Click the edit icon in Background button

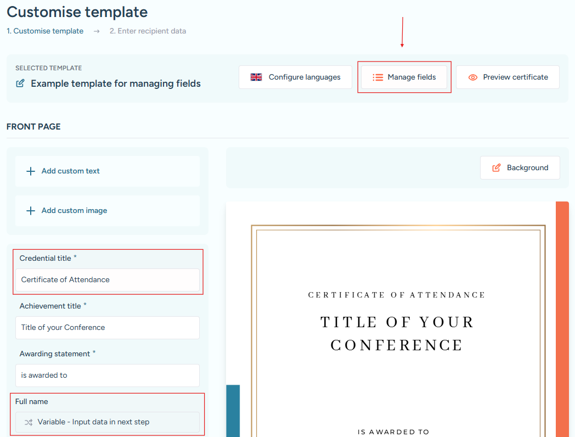point(496,168)
